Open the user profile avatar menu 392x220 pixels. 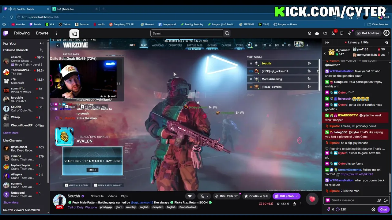pyautogui.click(x=386, y=33)
